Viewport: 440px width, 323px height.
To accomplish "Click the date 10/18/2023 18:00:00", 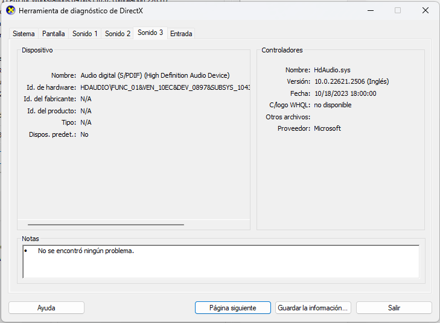I will tap(345, 93).
